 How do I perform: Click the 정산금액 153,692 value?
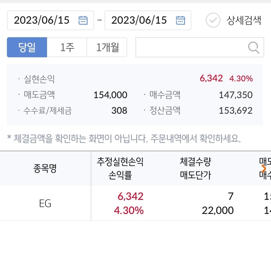point(236,110)
